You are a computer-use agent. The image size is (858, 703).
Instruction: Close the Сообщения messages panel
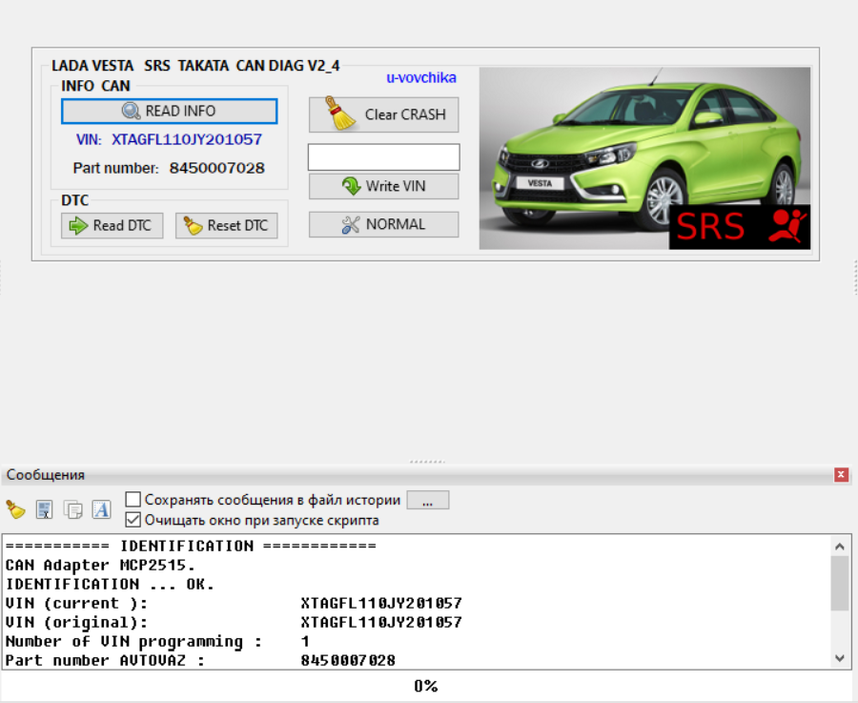pyautogui.click(x=841, y=475)
